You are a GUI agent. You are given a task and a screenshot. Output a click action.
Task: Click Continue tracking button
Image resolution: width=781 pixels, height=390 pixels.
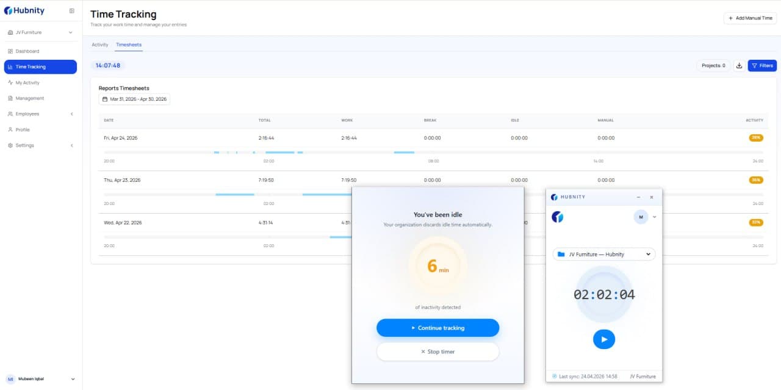coord(438,328)
